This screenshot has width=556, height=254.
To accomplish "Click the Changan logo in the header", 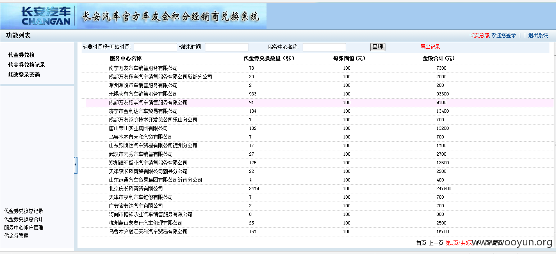I will (x=46, y=16).
